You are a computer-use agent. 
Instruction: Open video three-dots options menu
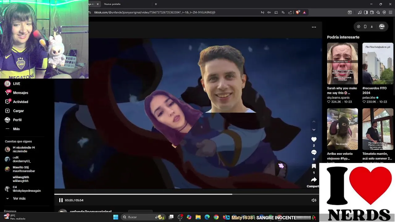tap(314, 27)
